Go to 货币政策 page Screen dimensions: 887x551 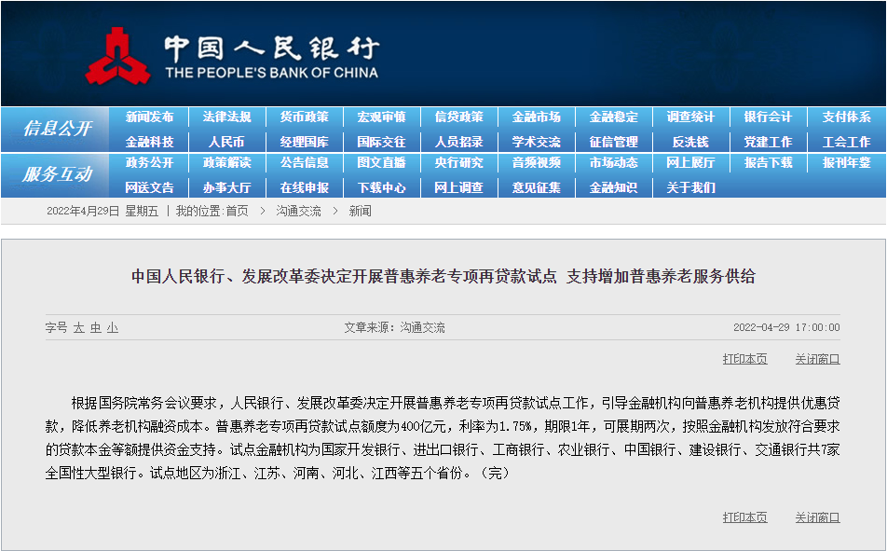[x=305, y=117]
